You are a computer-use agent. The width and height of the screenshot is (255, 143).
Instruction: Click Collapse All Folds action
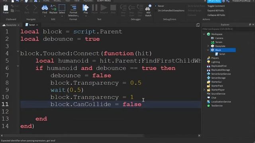click(x=216, y=15)
